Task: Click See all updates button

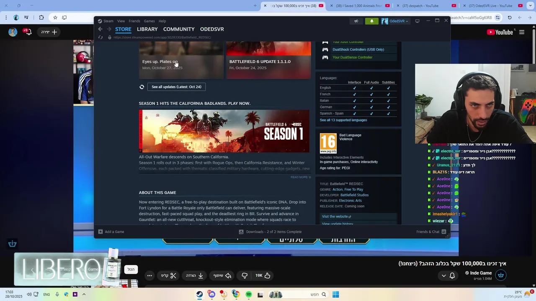Action: pos(176,87)
